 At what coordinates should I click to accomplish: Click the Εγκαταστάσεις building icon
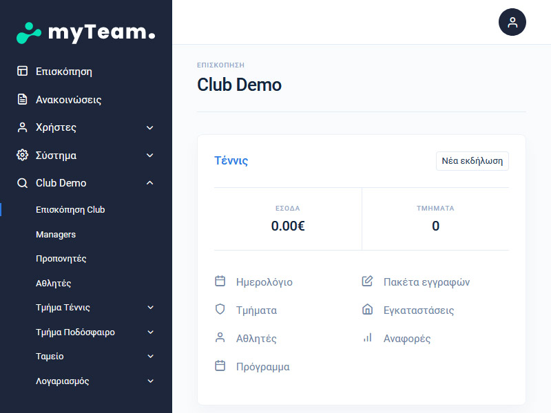[x=367, y=310]
